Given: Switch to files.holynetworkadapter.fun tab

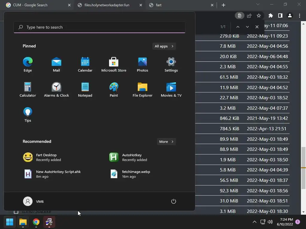Looking at the screenshot, I should (107, 5).
